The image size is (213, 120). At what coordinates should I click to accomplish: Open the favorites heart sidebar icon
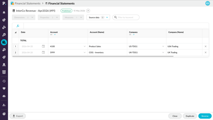4,89
